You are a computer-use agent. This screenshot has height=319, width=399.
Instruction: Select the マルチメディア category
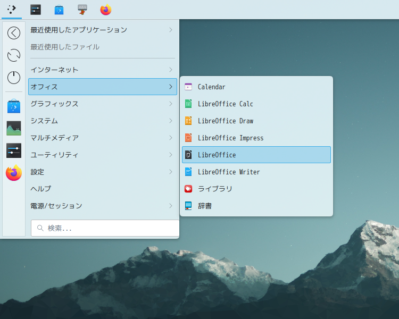(103, 138)
